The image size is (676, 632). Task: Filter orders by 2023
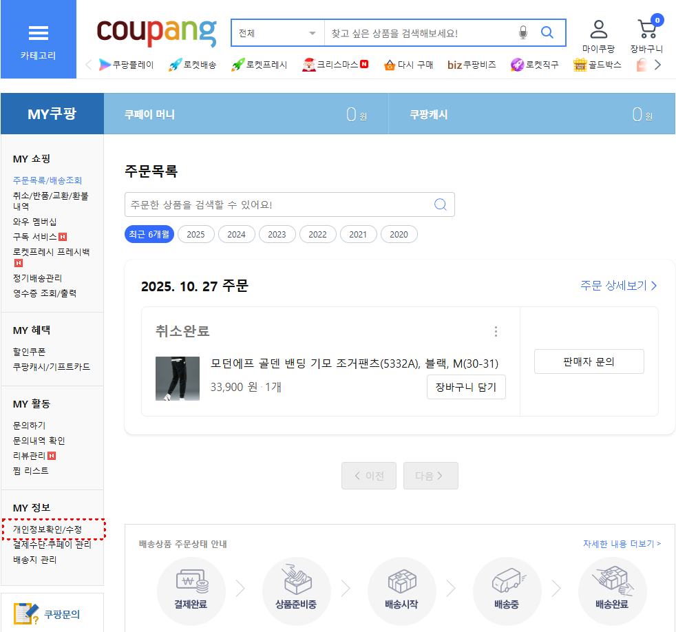tap(277, 234)
